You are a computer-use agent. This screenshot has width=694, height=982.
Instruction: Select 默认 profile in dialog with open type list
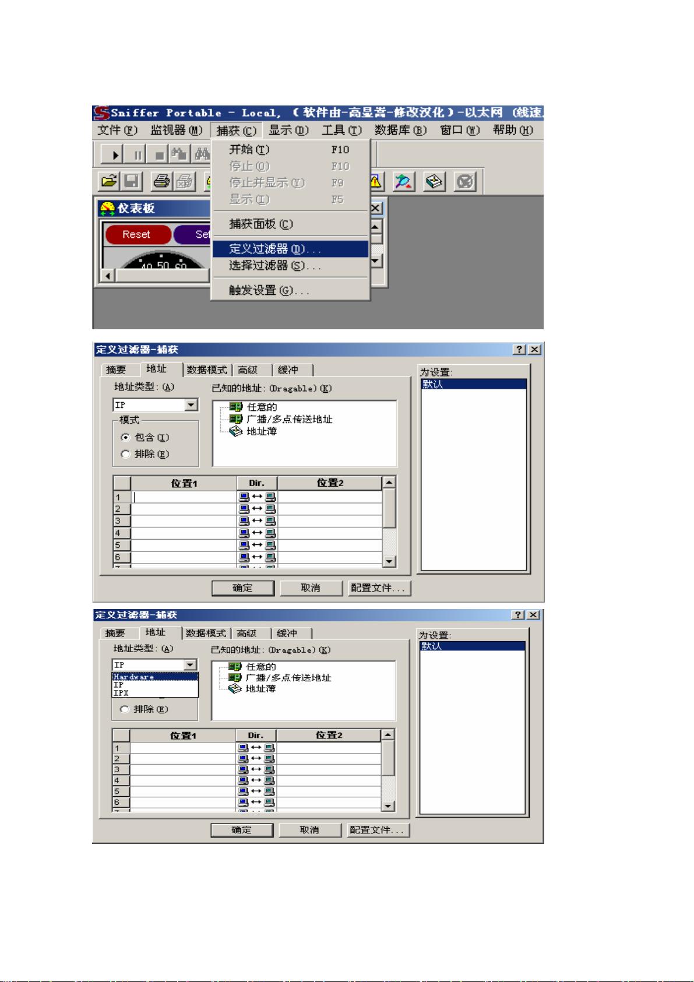point(472,646)
